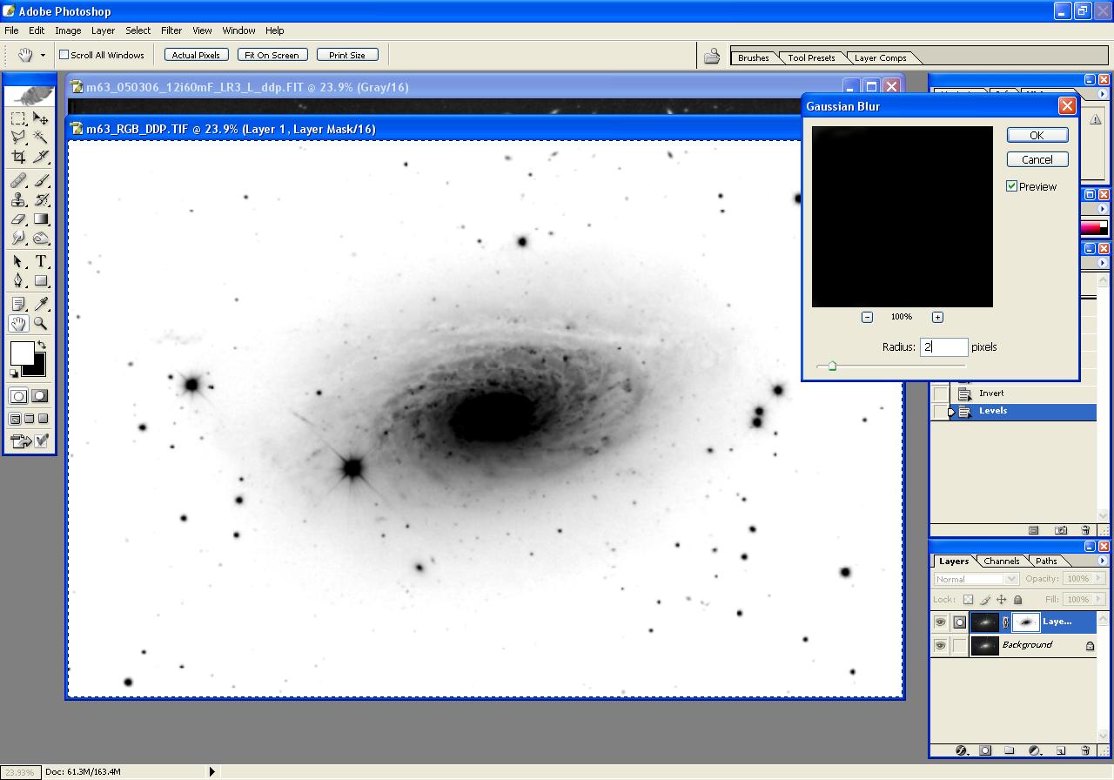The image size is (1114, 780).
Task: Enable Scroll All Windows checkbox
Action: tap(64, 55)
